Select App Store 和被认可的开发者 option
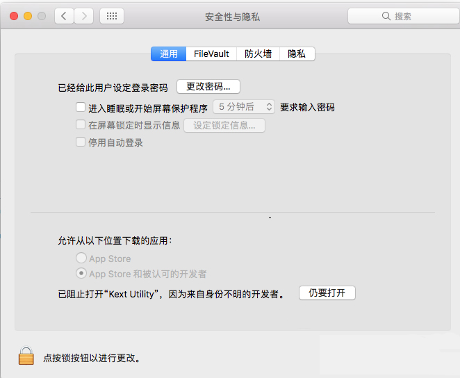Image resolution: width=460 pixels, height=378 pixels. click(81, 273)
